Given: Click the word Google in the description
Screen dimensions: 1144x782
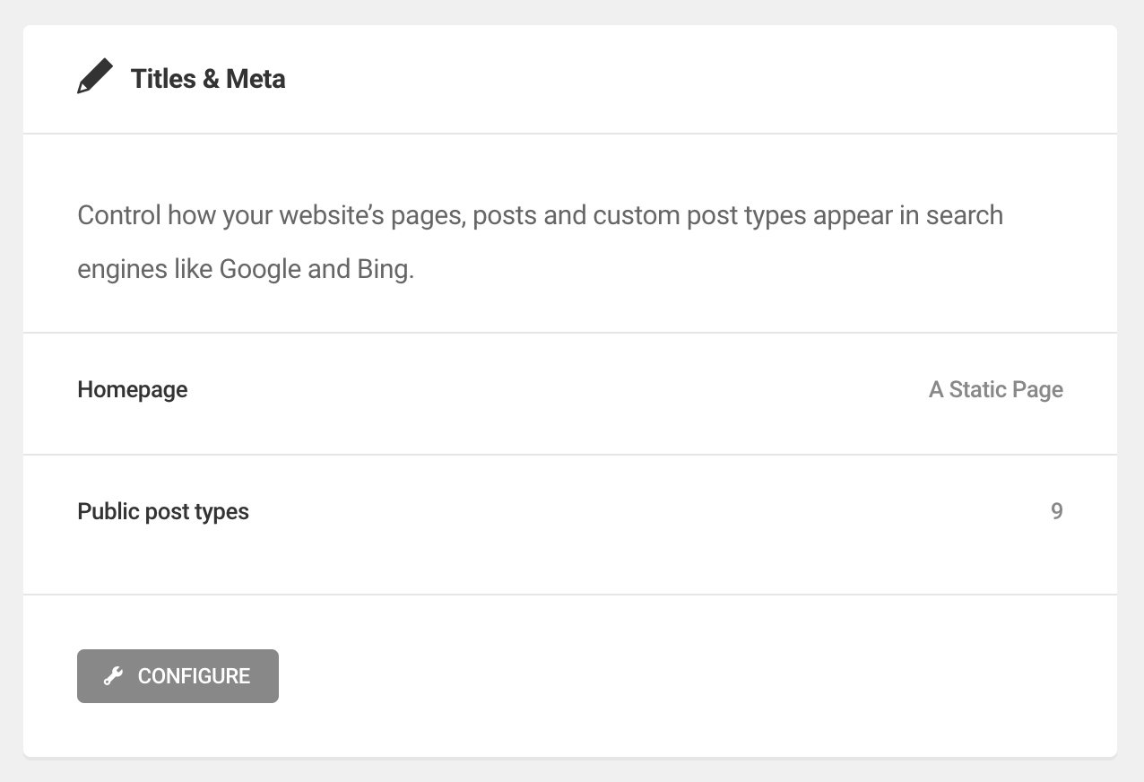Looking at the screenshot, I should tap(260, 269).
